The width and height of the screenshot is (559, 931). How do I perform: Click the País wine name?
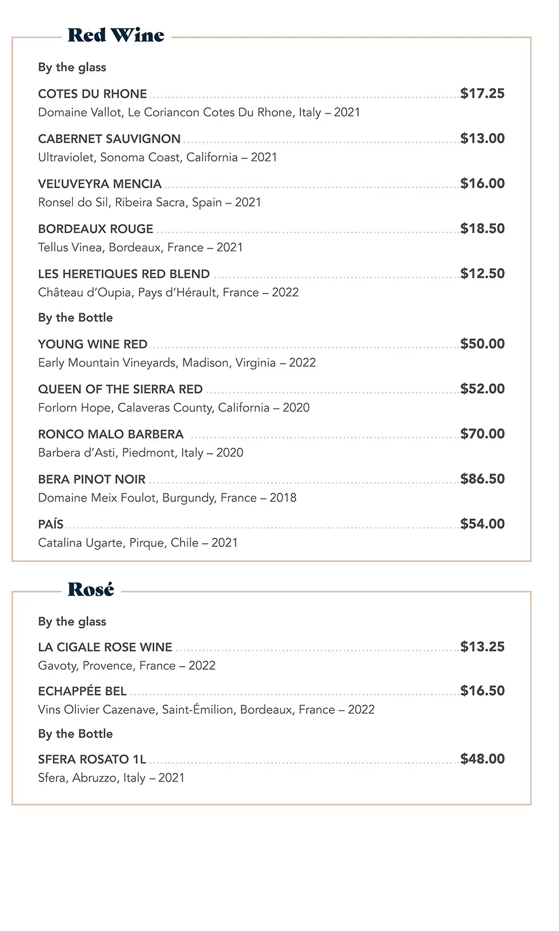click(x=51, y=524)
